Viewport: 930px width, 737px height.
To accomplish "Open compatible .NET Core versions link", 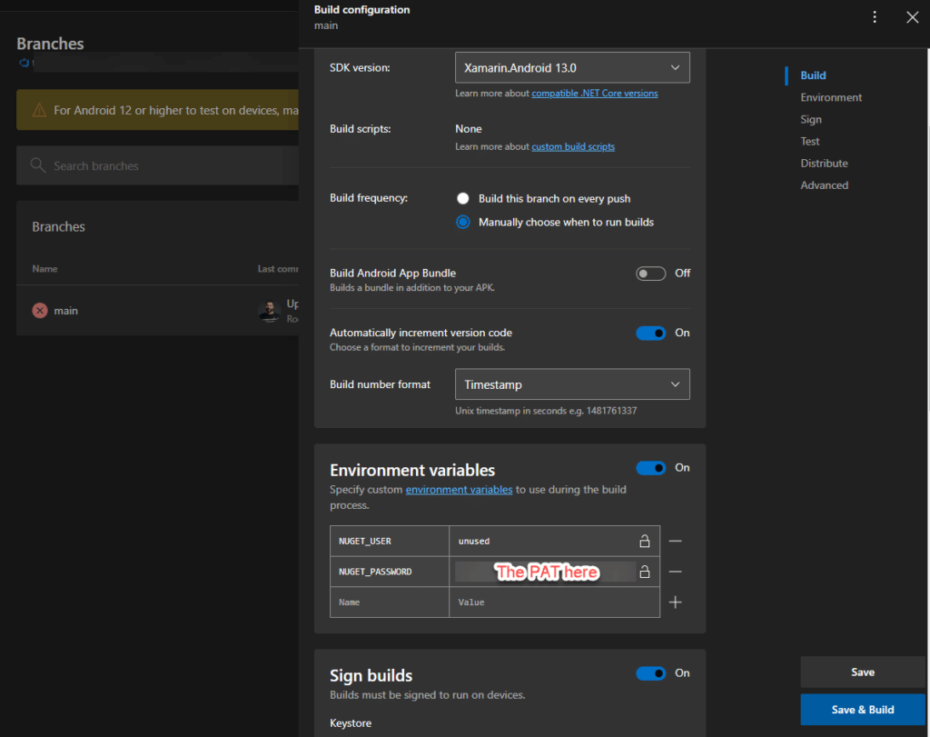I will [x=594, y=94].
